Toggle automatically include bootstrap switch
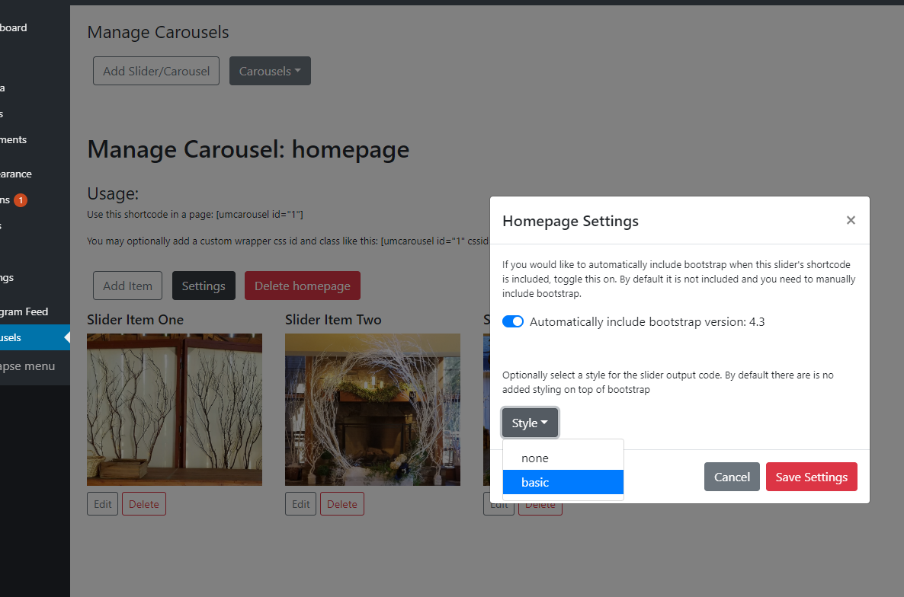This screenshot has height=597, width=904. coord(513,321)
